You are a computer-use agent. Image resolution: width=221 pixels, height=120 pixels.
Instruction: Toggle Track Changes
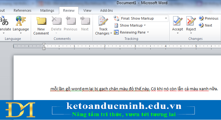coord(103,21)
